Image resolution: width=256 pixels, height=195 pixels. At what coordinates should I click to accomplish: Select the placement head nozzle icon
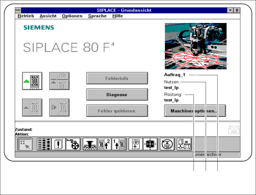(90, 144)
